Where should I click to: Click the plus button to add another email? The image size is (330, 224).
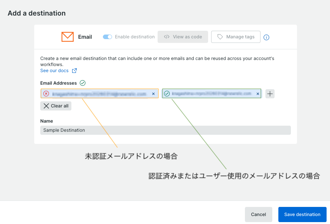[x=270, y=93]
